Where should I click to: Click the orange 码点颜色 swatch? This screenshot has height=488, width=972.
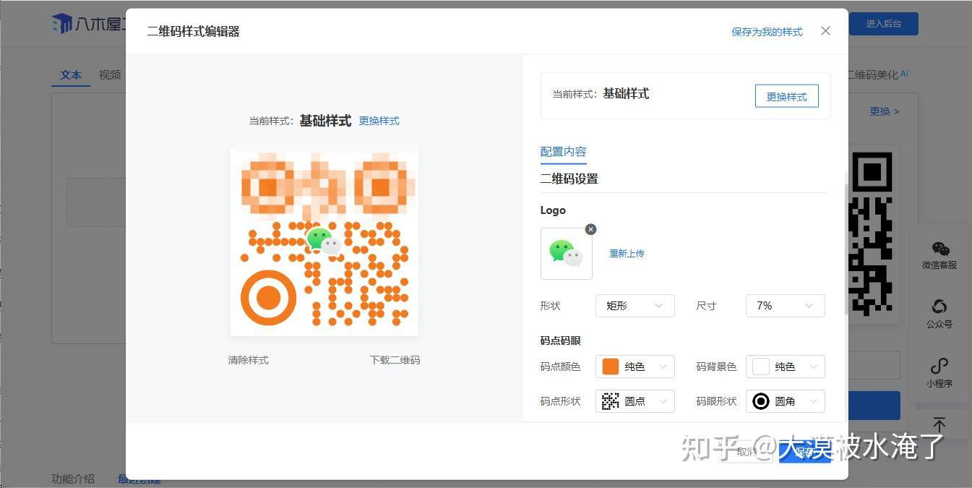tap(611, 367)
